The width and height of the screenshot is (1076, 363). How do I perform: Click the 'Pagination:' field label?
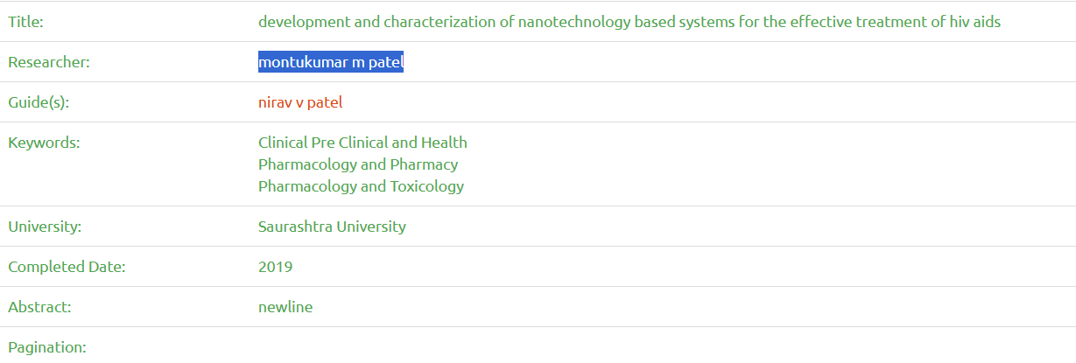47,347
